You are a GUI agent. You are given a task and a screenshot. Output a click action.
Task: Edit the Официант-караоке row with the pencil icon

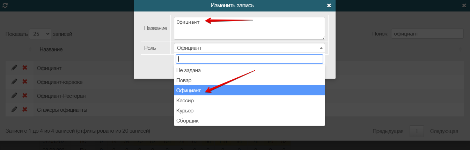click(14, 81)
